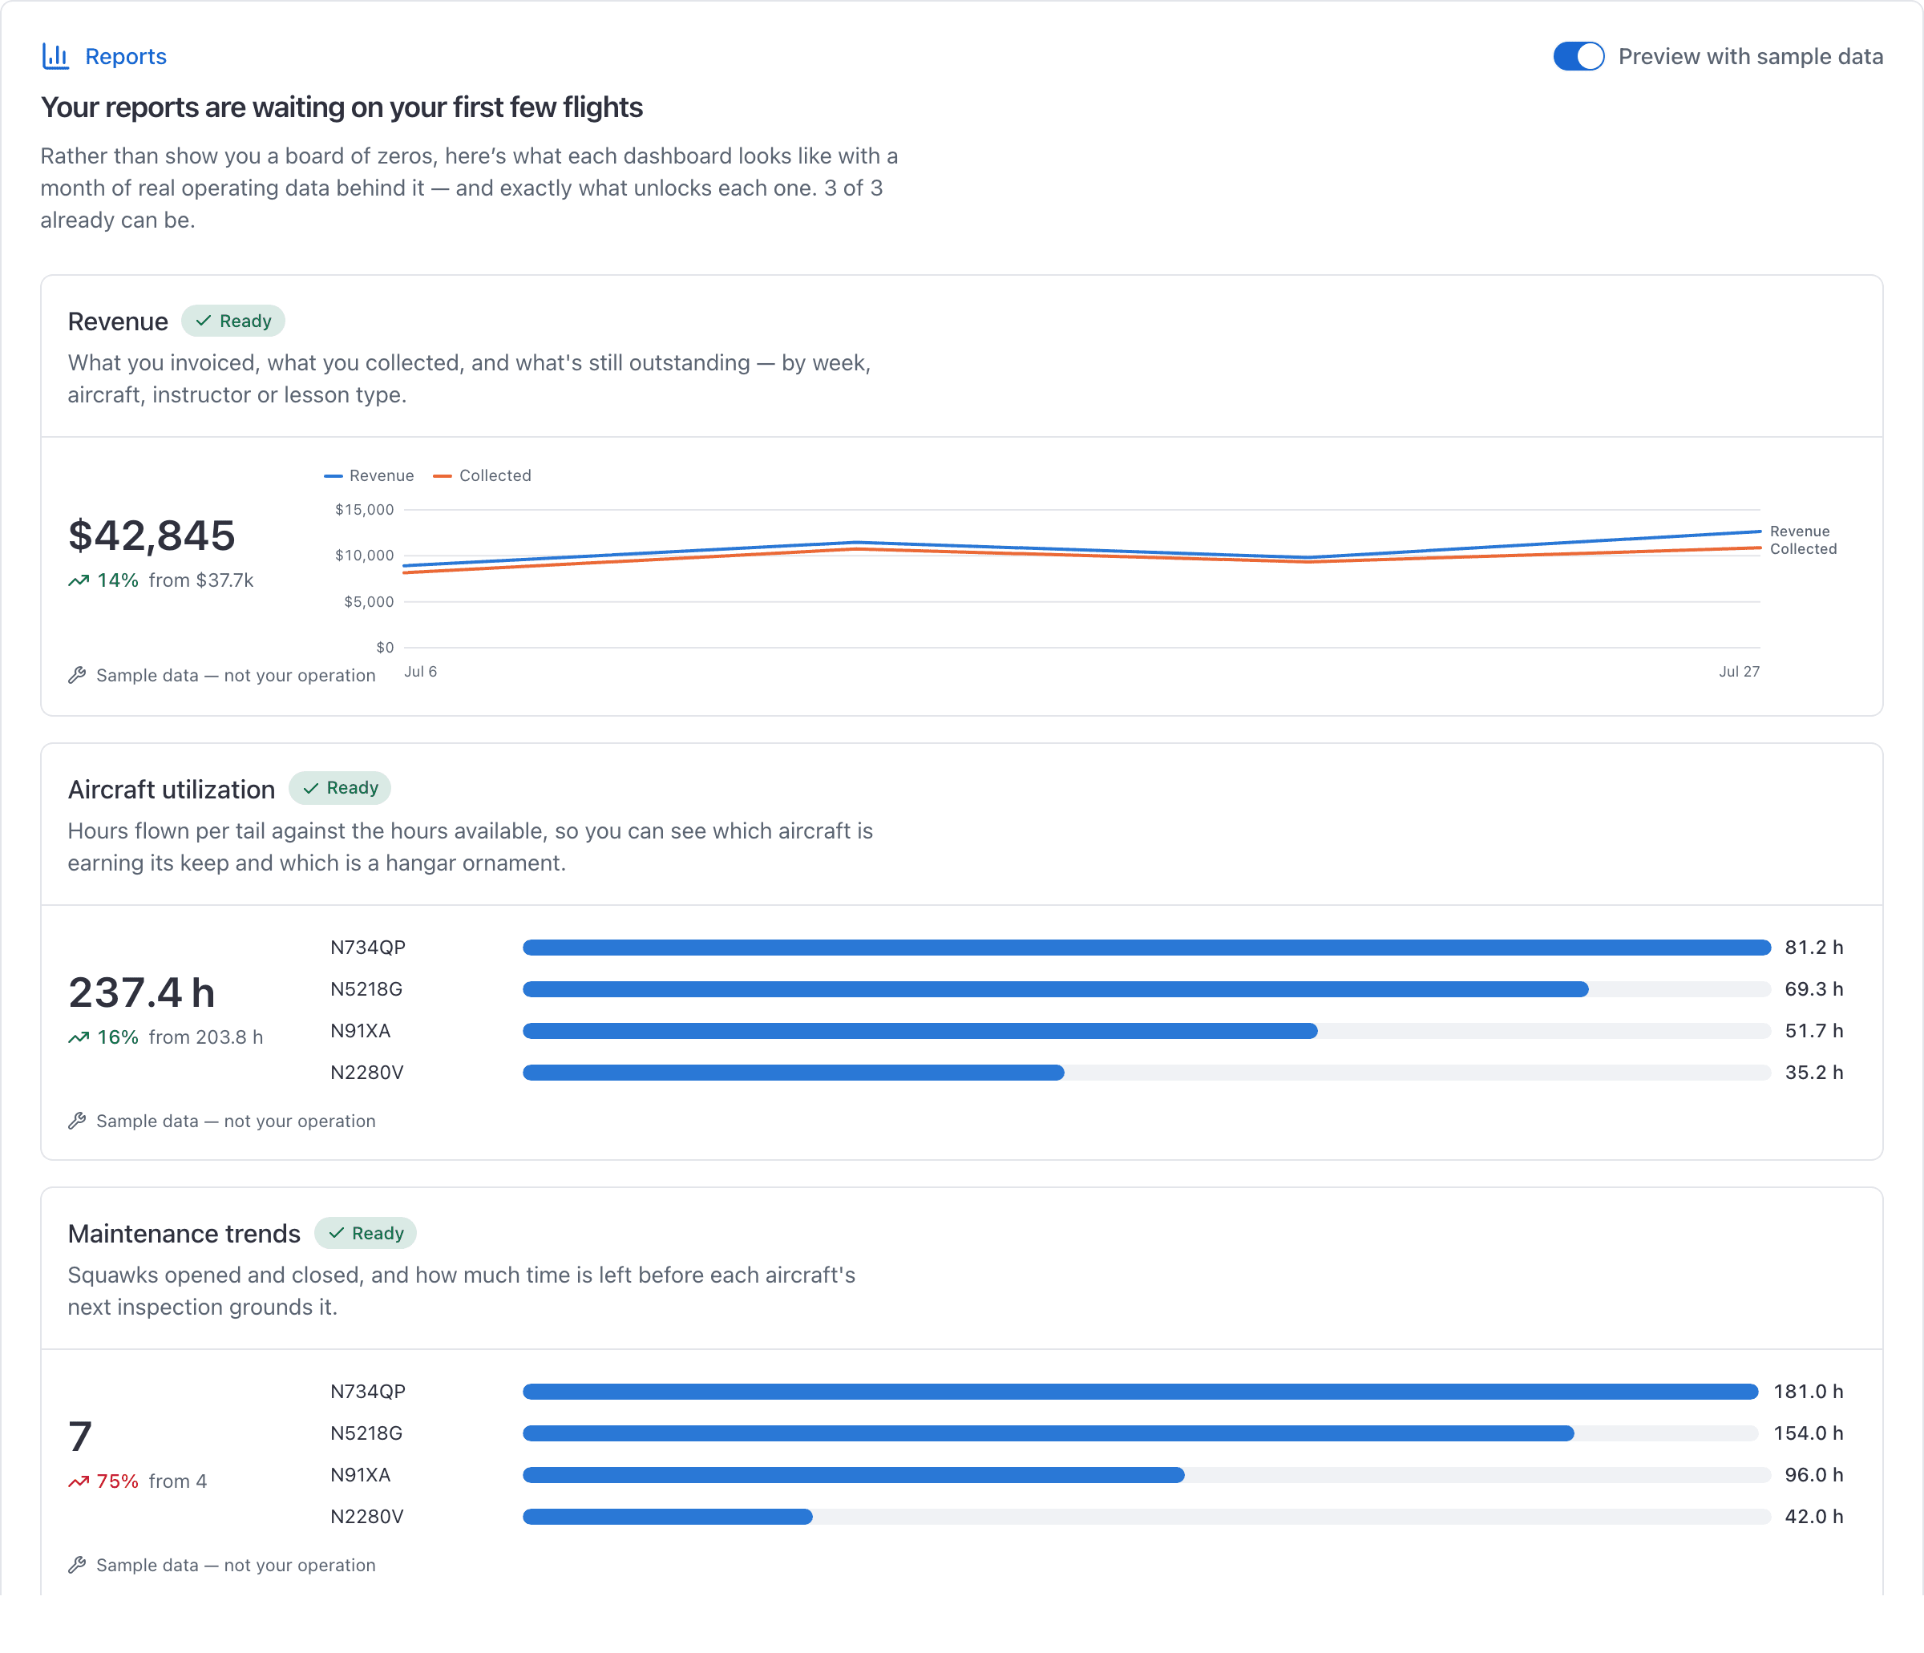Click the wrench icon under the Revenue chart
The image size is (1924, 1653).
click(77, 675)
